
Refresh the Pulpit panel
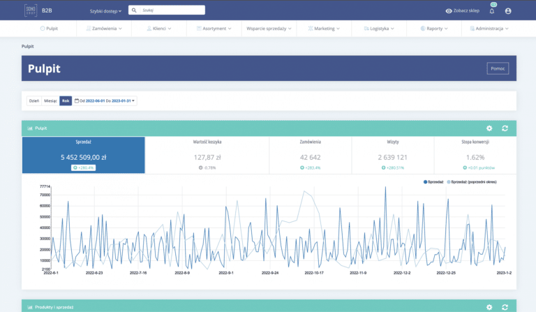click(505, 128)
